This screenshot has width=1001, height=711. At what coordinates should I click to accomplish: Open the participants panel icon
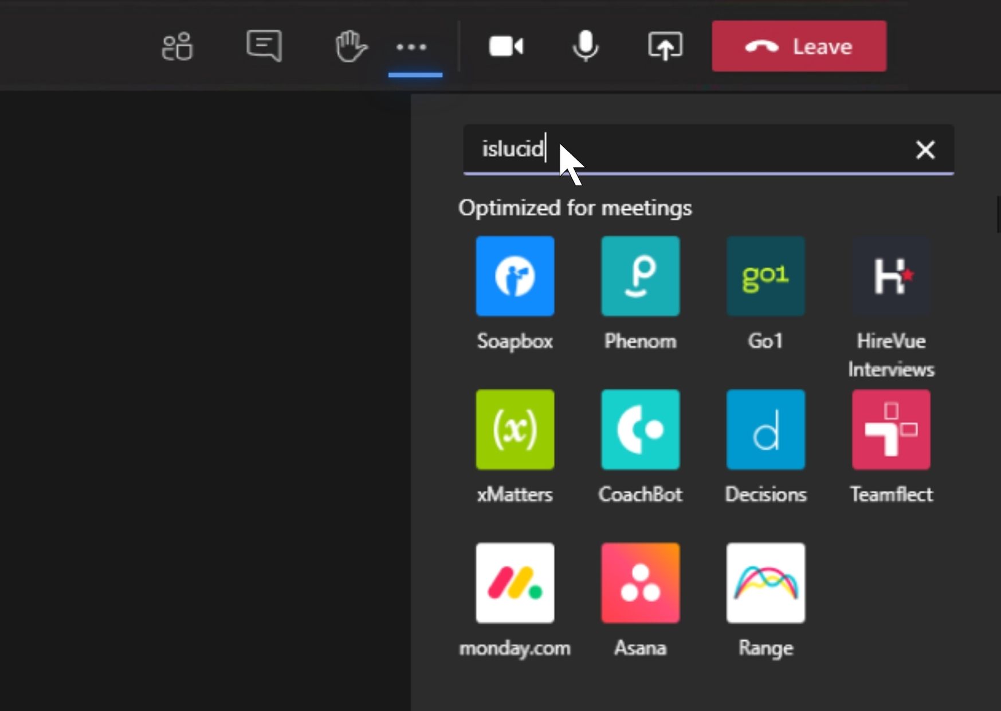(x=177, y=46)
